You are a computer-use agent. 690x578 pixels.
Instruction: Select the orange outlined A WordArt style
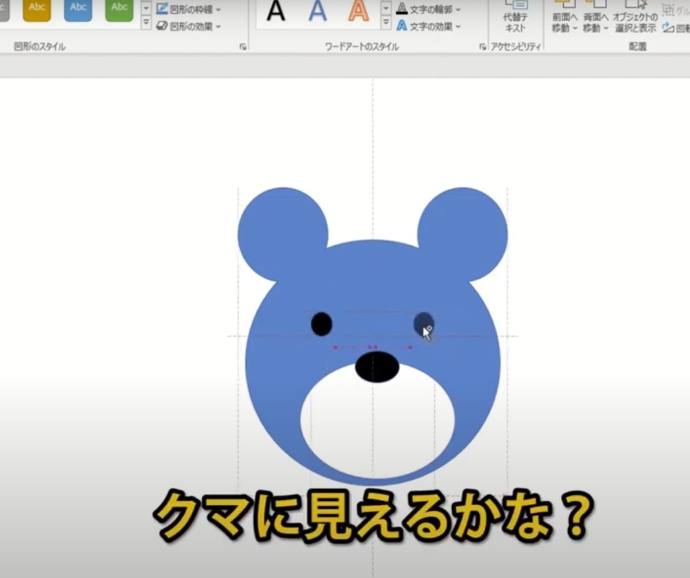pos(358,11)
